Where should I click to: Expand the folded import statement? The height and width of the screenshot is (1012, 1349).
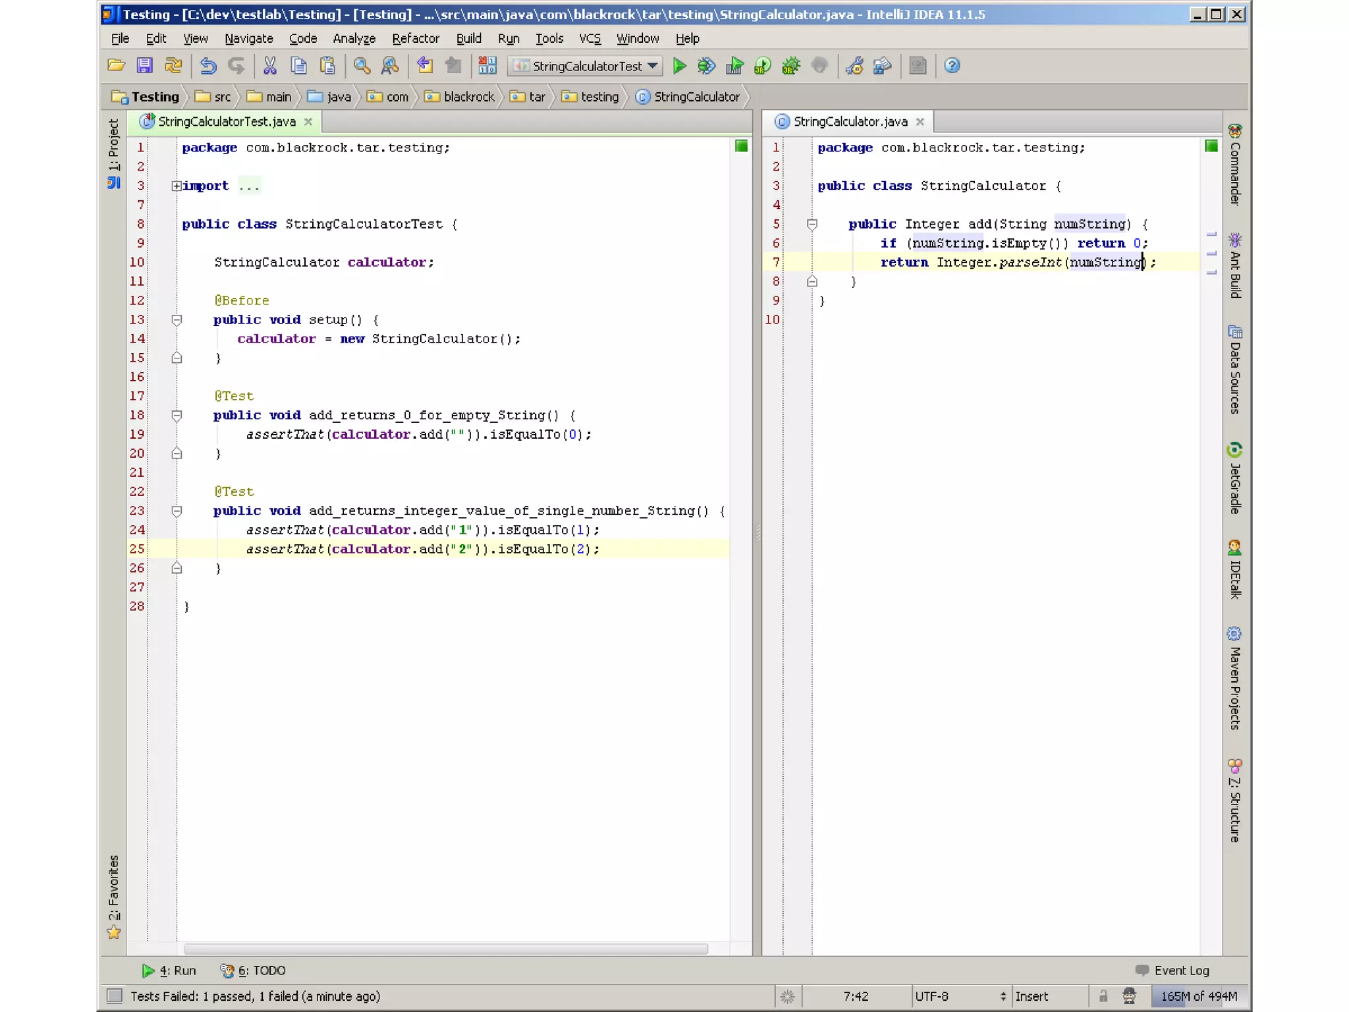coord(177,186)
